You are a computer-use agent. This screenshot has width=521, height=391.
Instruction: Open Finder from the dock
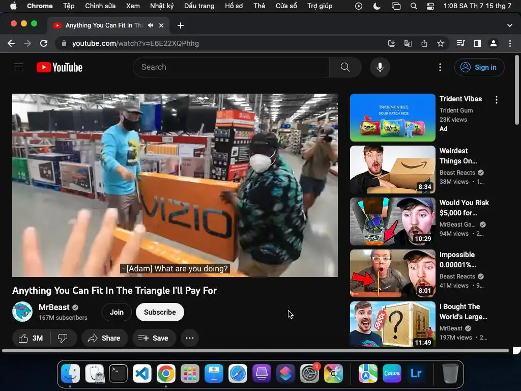pos(70,373)
